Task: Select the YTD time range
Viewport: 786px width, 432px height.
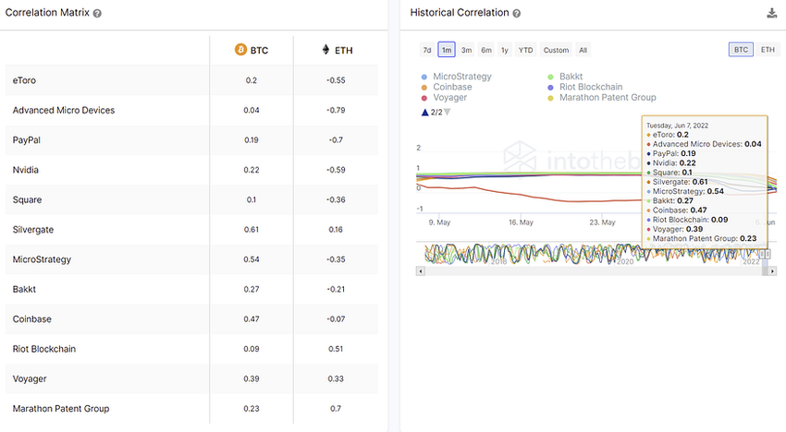Action: pyautogui.click(x=526, y=50)
